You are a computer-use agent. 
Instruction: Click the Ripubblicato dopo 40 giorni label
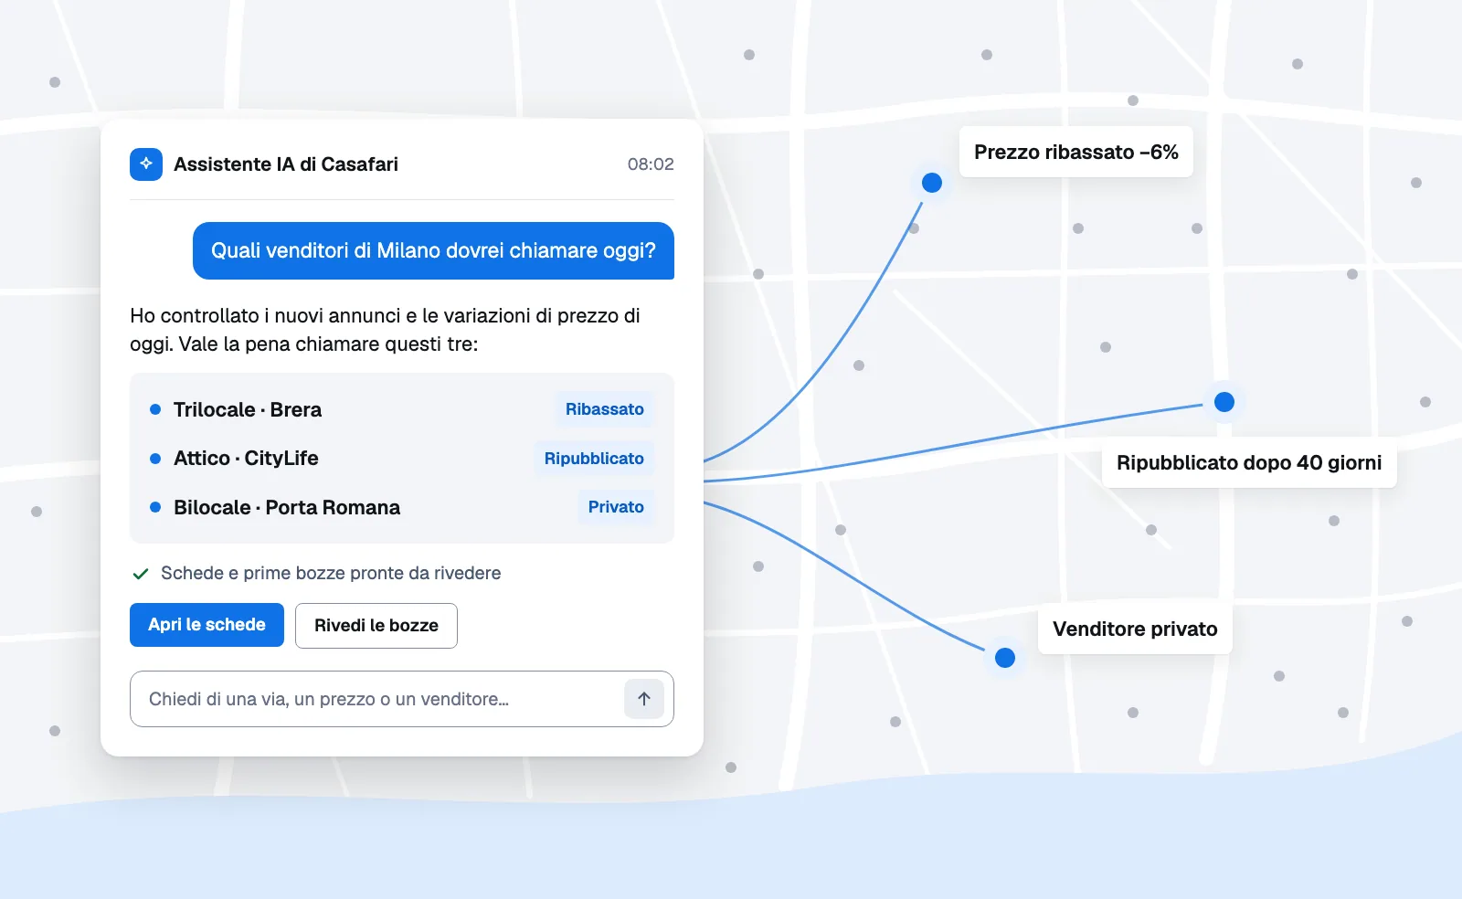pyautogui.click(x=1249, y=462)
